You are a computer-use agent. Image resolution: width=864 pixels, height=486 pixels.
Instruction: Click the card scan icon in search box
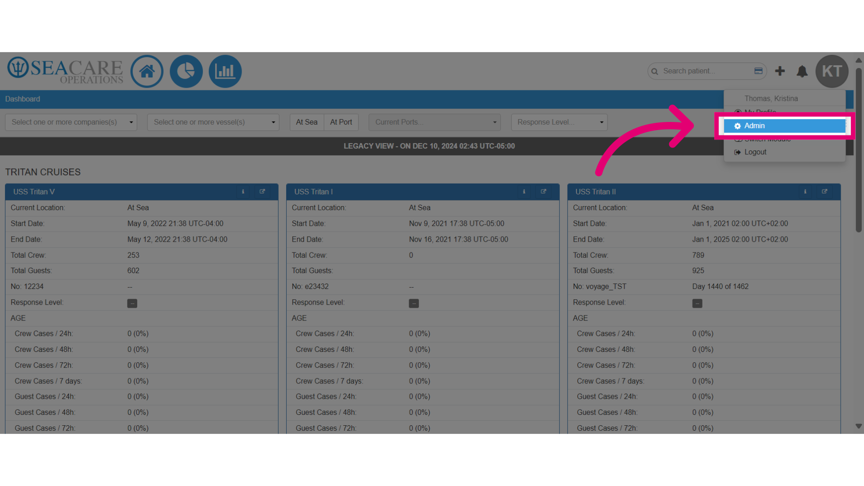[758, 71]
